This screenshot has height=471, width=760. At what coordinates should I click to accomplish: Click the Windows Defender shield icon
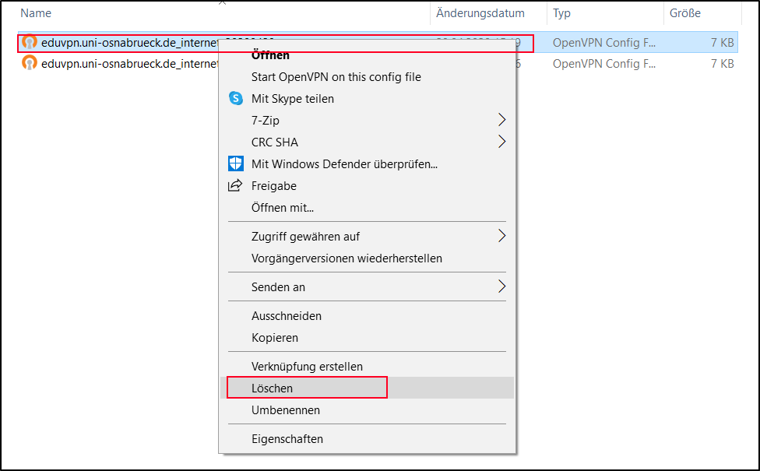tap(235, 164)
